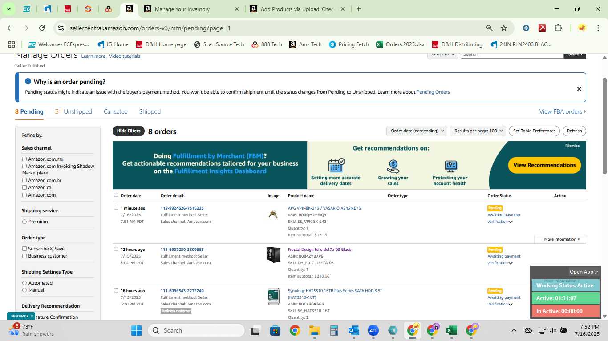Screen dimensions: 608x341
Task: Open Pricing Fetch bookmark
Action: pos(349,44)
